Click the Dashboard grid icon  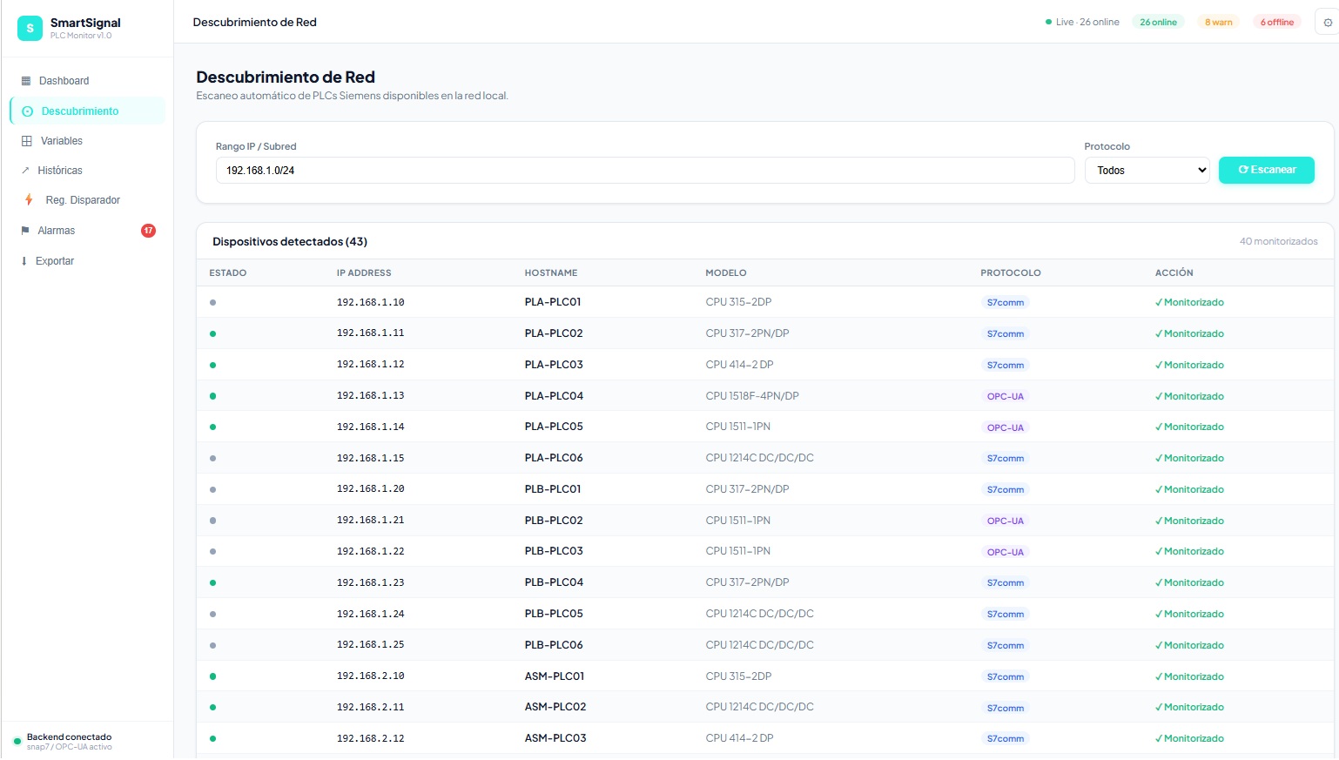[x=26, y=81]
